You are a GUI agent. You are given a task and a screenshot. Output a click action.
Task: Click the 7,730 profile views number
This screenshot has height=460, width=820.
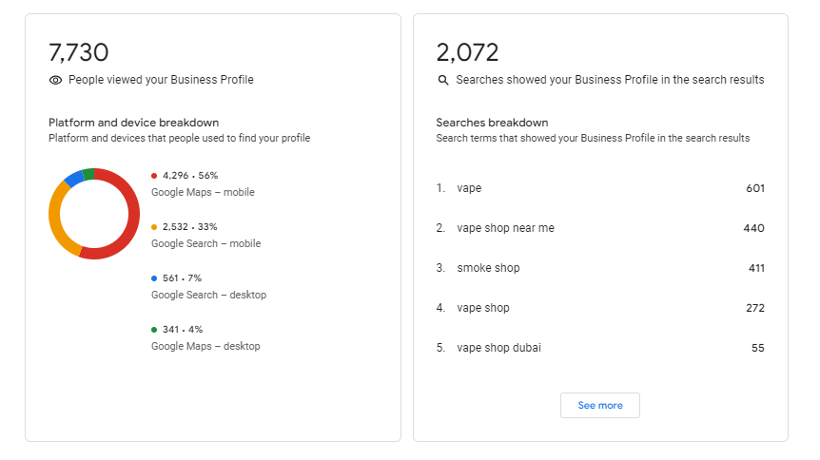(x=79, y=52)
